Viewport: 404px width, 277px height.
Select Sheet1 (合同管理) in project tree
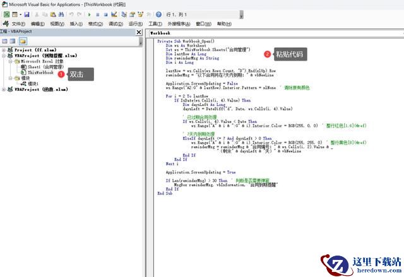click(45, 67)
